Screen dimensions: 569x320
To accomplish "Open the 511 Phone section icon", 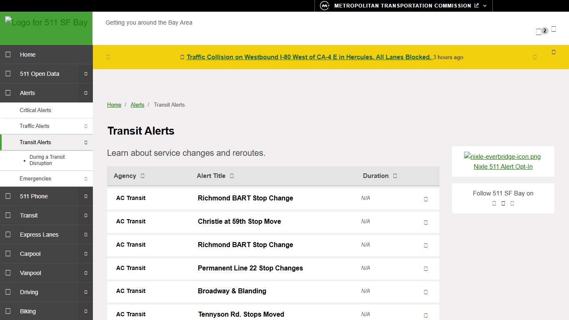I will tap(8, 196).
